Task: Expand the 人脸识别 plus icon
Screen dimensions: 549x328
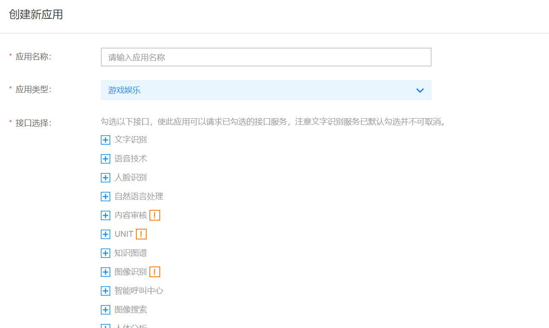Action: 105,177
